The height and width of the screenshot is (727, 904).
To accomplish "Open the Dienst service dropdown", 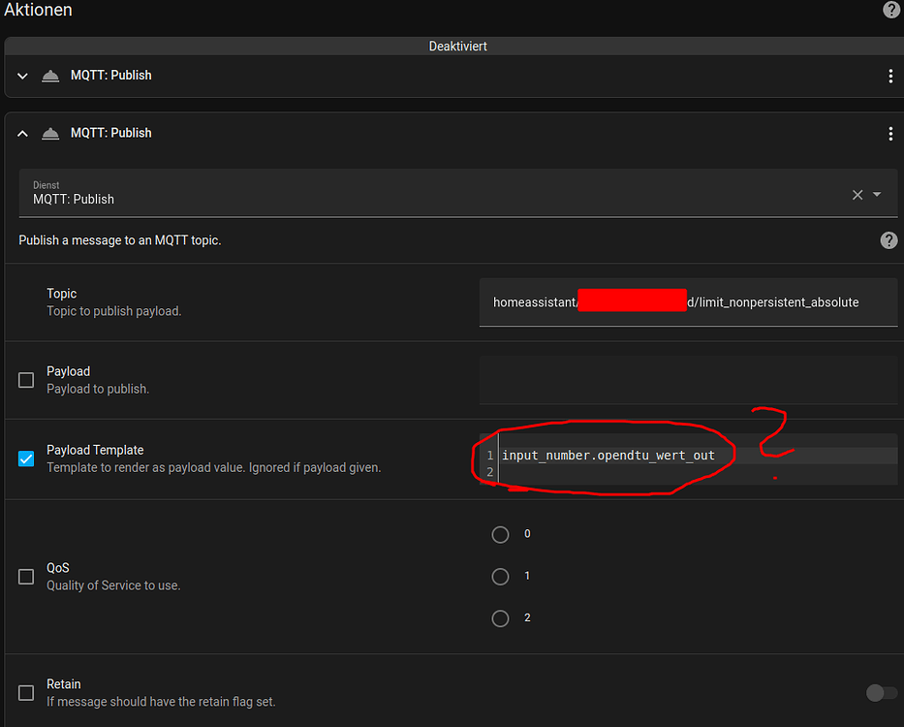I will point(877,194).
